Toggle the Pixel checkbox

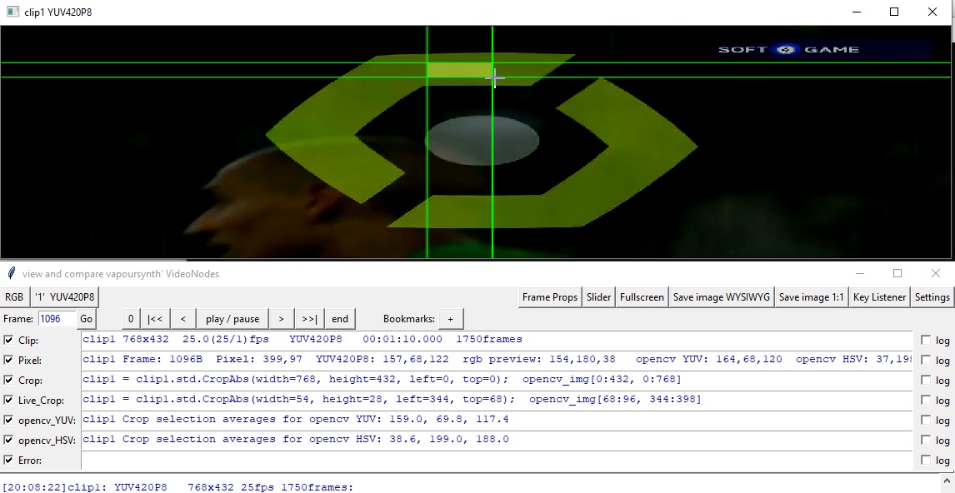8,360
